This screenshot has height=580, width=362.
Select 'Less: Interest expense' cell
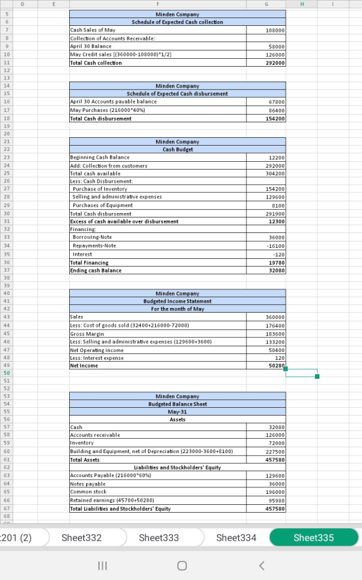coord(158,358)
